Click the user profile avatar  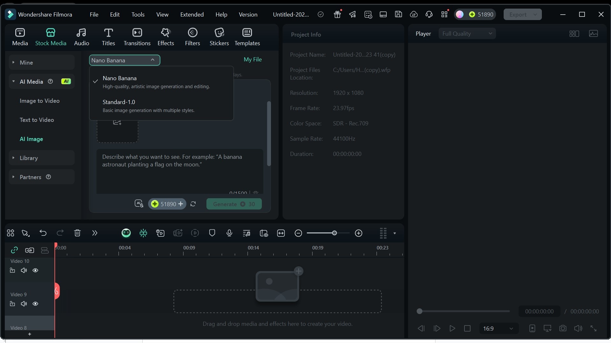point(460,14)
